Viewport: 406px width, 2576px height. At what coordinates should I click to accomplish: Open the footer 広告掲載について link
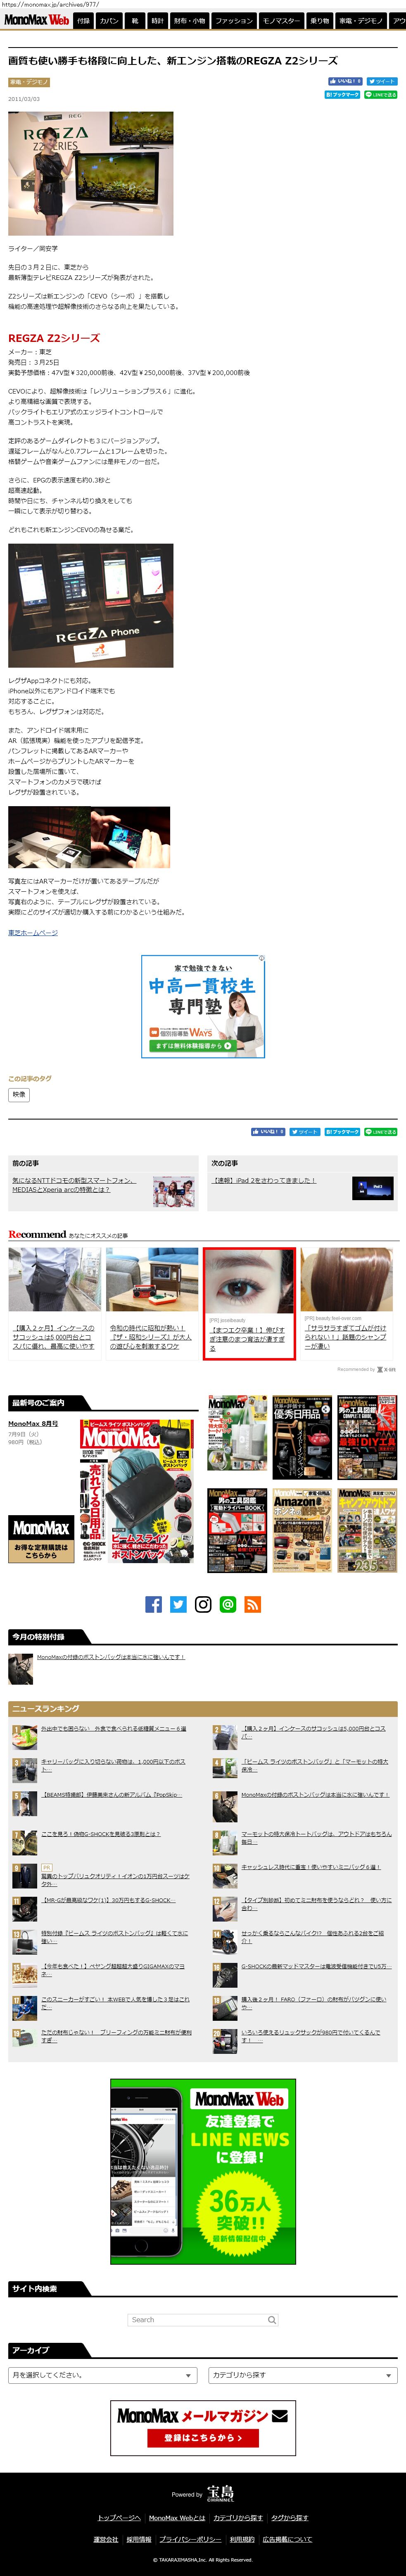tap(288, 2539)
